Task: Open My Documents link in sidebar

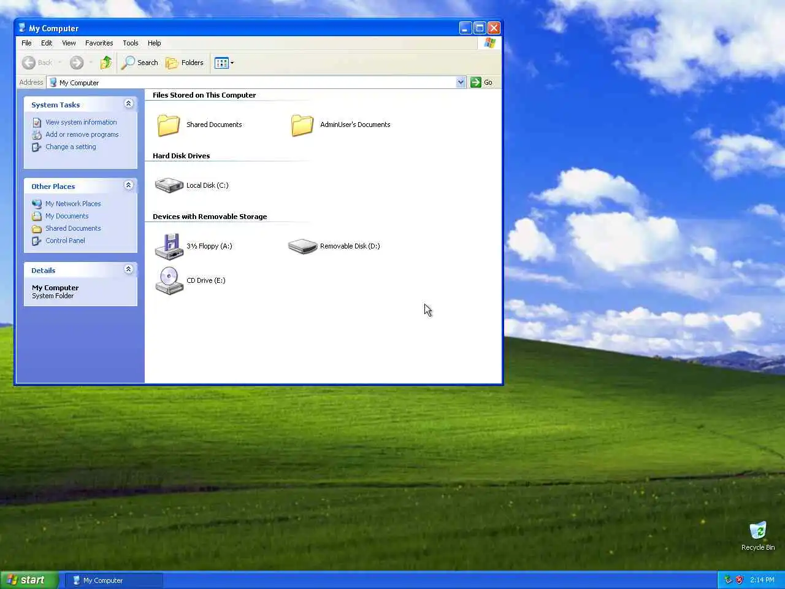Action: [x=67, y=216]
